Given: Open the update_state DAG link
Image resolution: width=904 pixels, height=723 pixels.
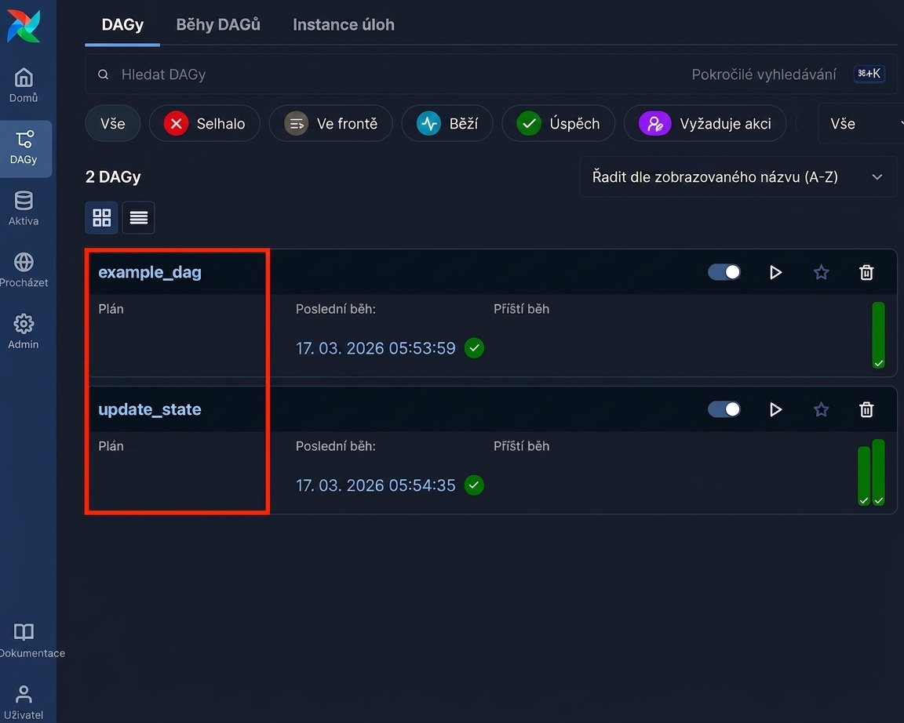Looking at the screenshot, I should (150, 409).
